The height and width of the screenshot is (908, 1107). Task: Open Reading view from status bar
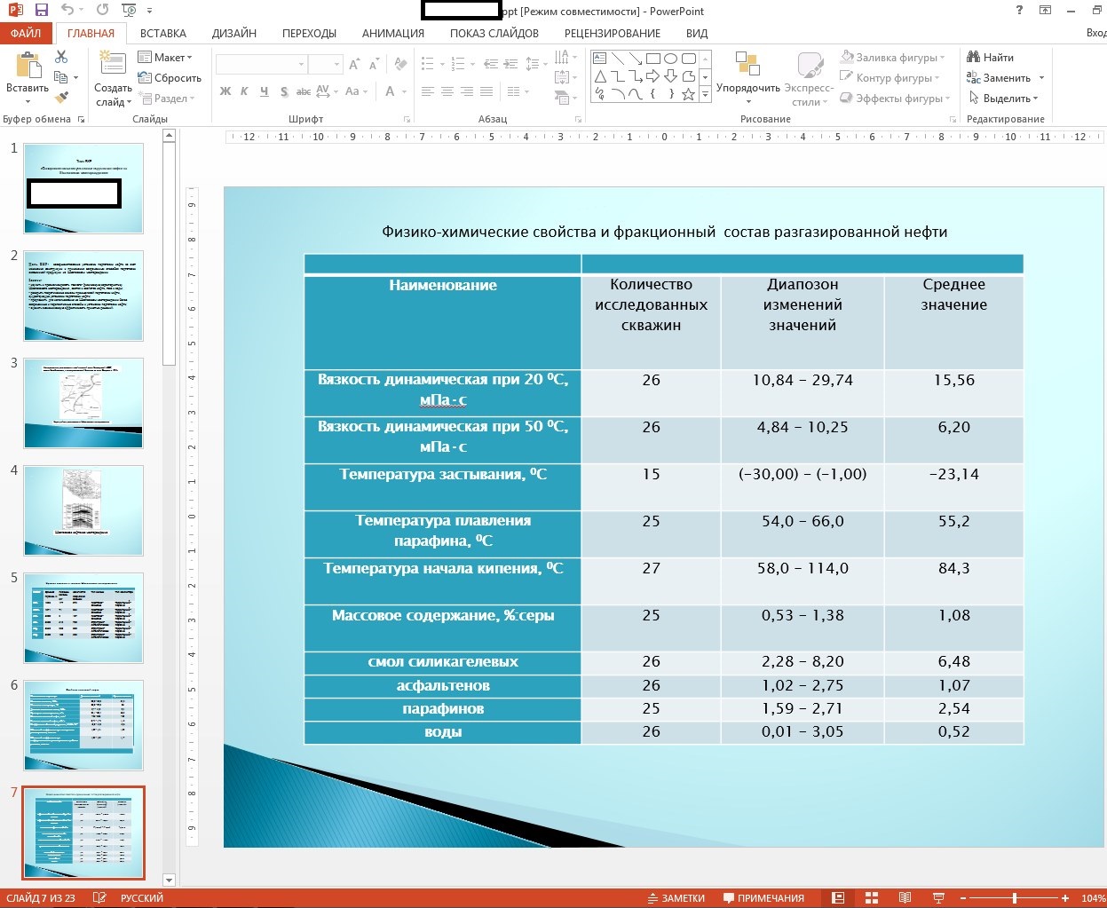pyautogui.click(x=905, y=898)
